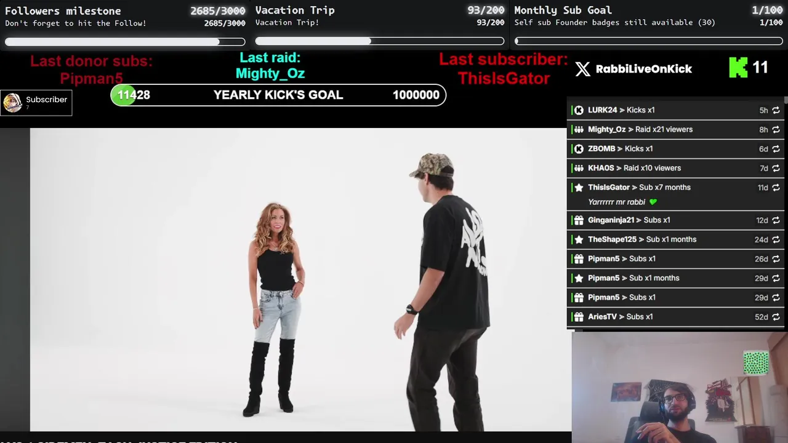The image size is (788, 443).
Task: Replay the KHAOS raid alert
Action: coord(776,168)
